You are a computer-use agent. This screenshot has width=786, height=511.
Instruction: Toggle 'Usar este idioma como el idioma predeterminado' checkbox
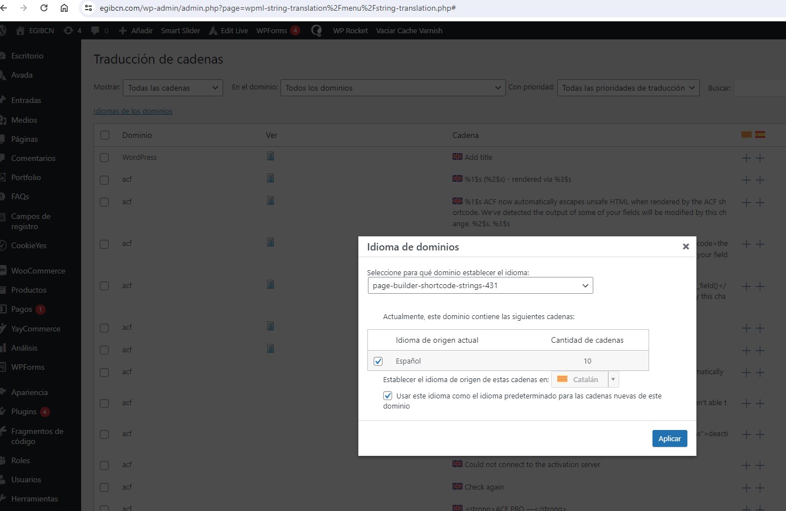pos(388,396)
